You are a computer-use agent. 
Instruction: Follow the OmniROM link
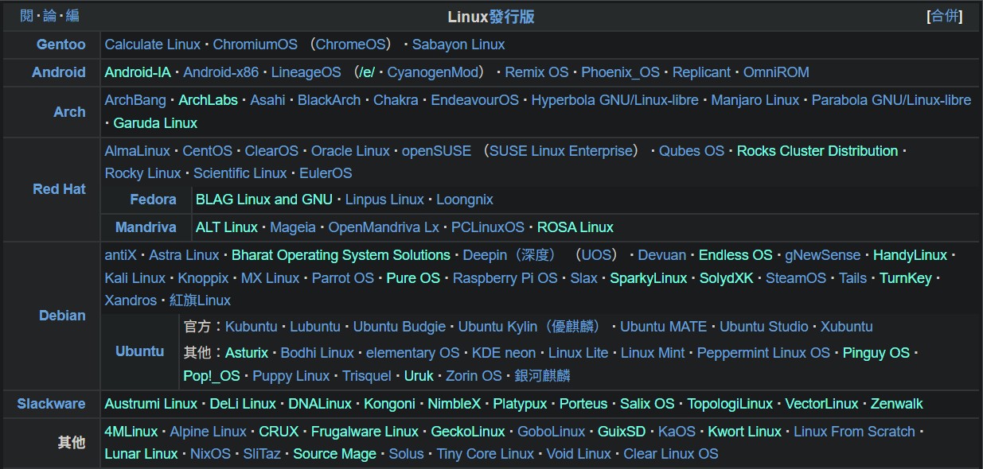point(776,72)
